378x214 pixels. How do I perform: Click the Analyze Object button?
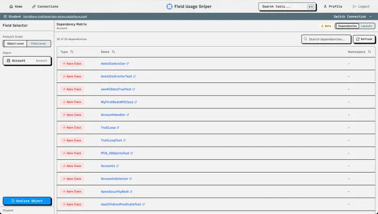27,201
